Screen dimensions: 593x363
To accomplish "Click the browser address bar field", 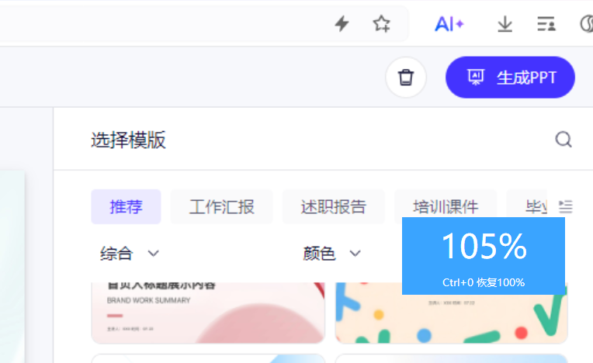I will pos(155,24).
